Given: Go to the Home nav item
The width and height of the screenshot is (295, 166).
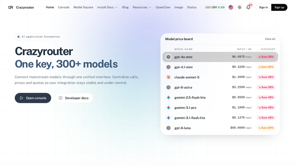Looking at the screenshot, I should click(x=50, y=7).
